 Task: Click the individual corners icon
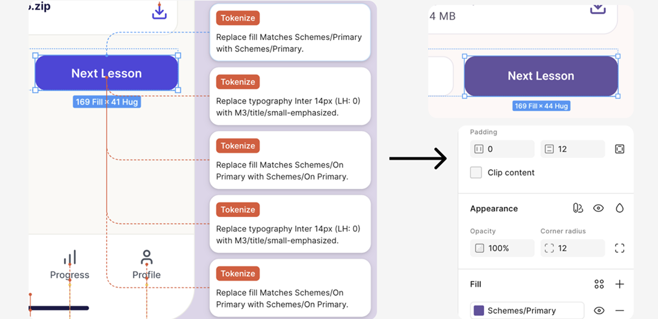pyautogui.click(x=619, y=248)
